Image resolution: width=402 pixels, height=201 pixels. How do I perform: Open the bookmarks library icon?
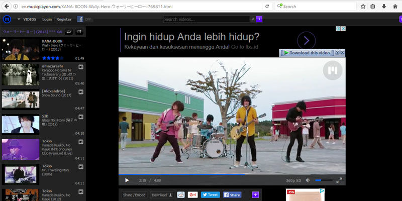point(372,7)
